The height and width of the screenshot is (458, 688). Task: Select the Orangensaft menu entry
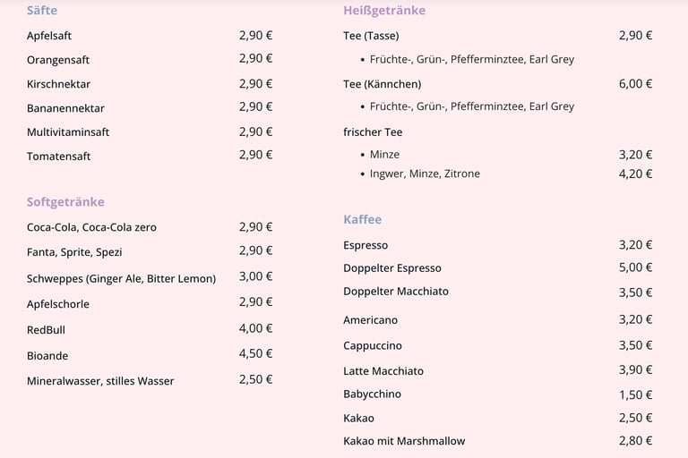pyautogui.click(x=58, y=60)
